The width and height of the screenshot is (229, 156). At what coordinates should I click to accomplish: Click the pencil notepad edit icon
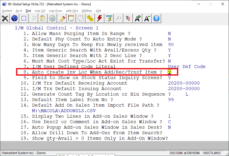[62, 18]
